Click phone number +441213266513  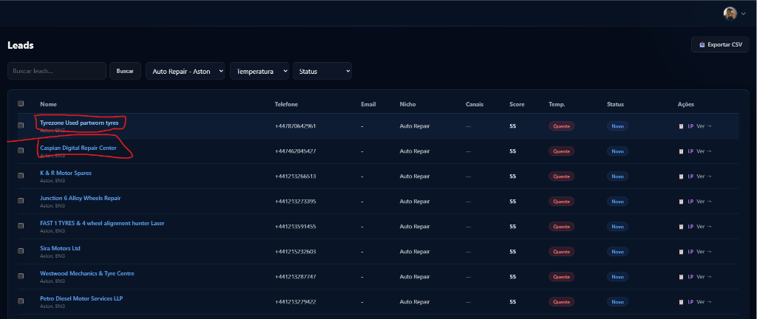[296, 176]
